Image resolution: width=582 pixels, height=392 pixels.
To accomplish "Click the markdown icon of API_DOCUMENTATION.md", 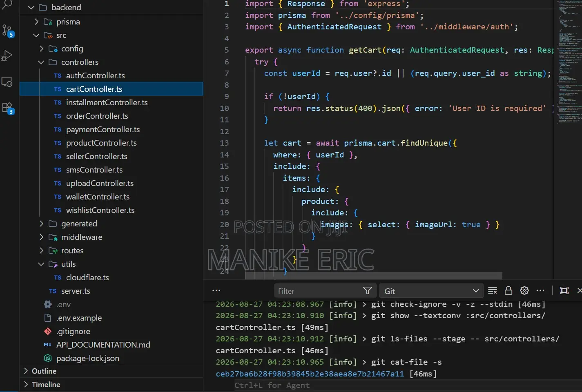I will pyautogui.click(x=48, y=345).
